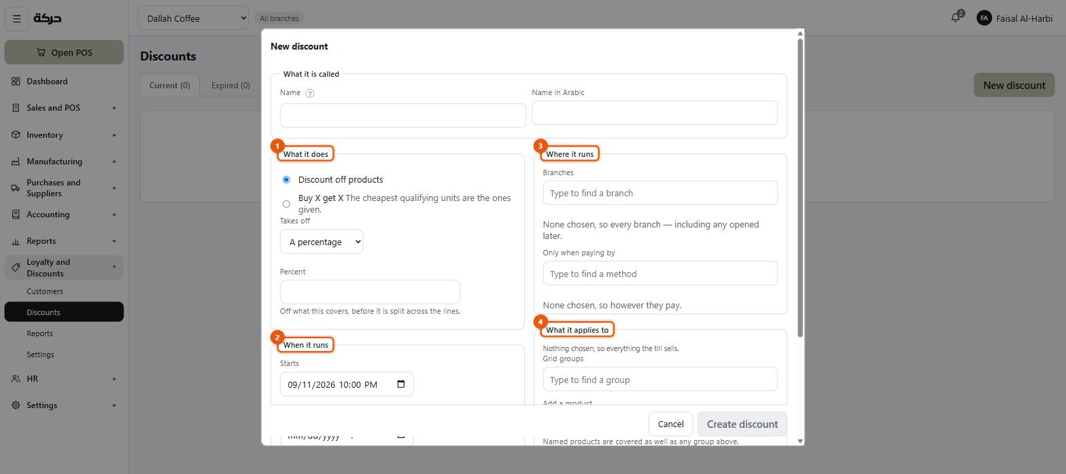Toggle the hamburger menu icon

pyautogui.click(x=17, y=18)
